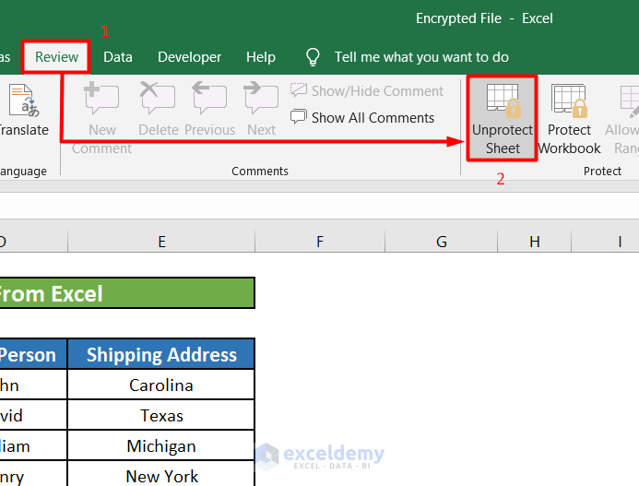Image resolution: width=639 pixels, height=486 pixels.
Task: Switch to the Data tab
Action: [x=118, y=57]
